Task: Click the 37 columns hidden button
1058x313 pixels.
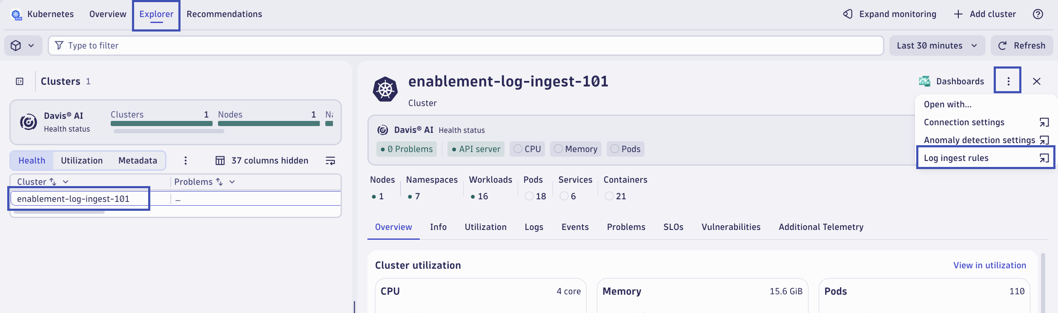Action: [262, 161]
